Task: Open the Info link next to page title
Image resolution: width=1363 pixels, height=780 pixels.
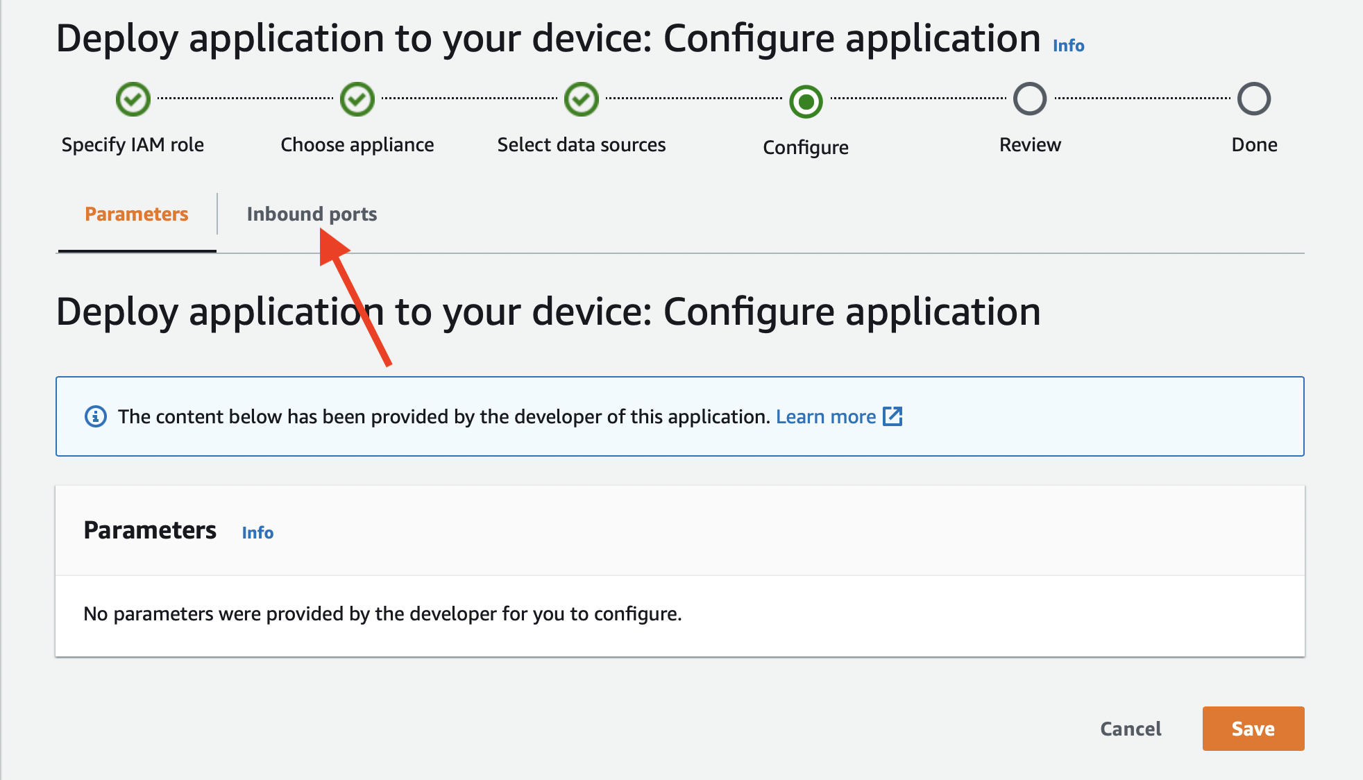Action: pos(1068,46)
